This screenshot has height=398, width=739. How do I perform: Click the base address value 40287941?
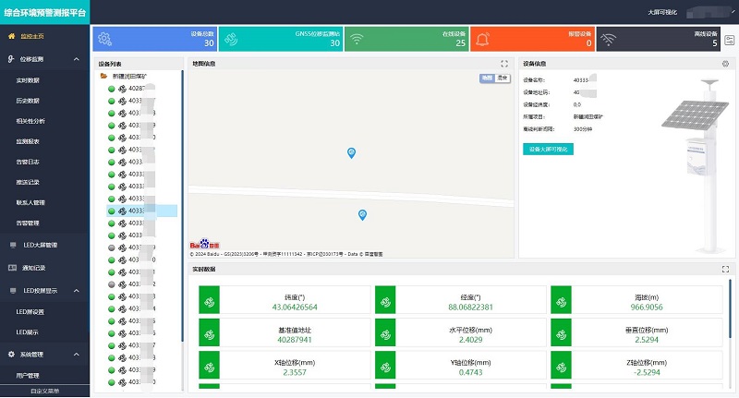pyautogui.click(x=295, y=340)
